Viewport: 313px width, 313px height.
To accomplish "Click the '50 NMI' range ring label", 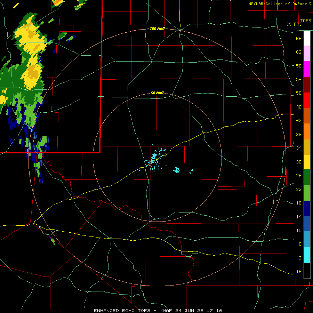I will (157, 93).
